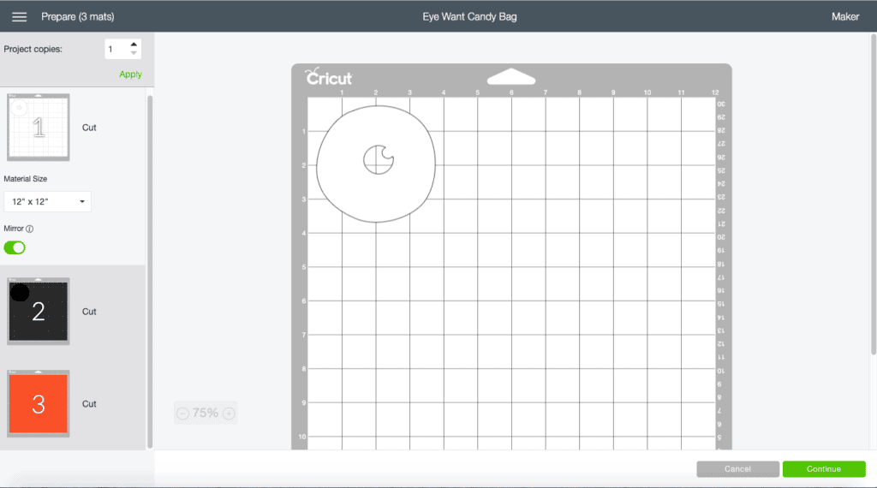Click the mat list scrollbar
The width and height of the screenshot is (877, 488).
pos(150,257)
